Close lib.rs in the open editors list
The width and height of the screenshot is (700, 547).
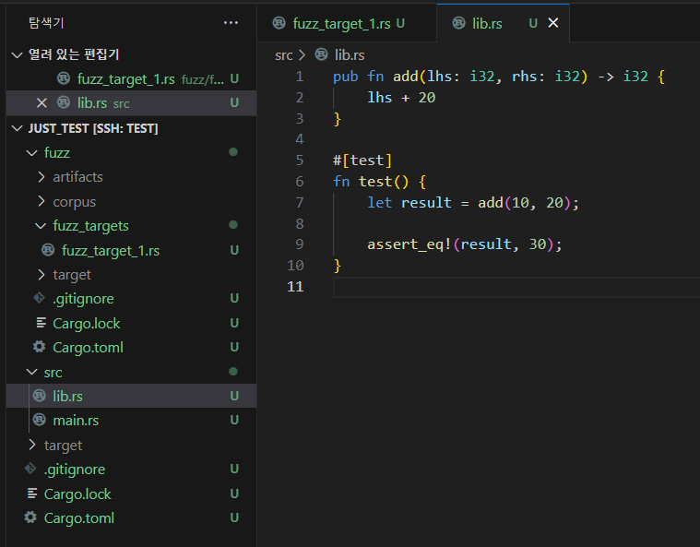pyautogui.click(x=42, y=103)
